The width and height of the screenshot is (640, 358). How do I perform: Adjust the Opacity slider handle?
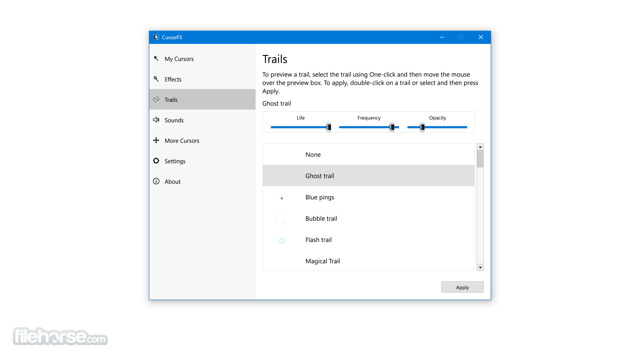point(422,127)
